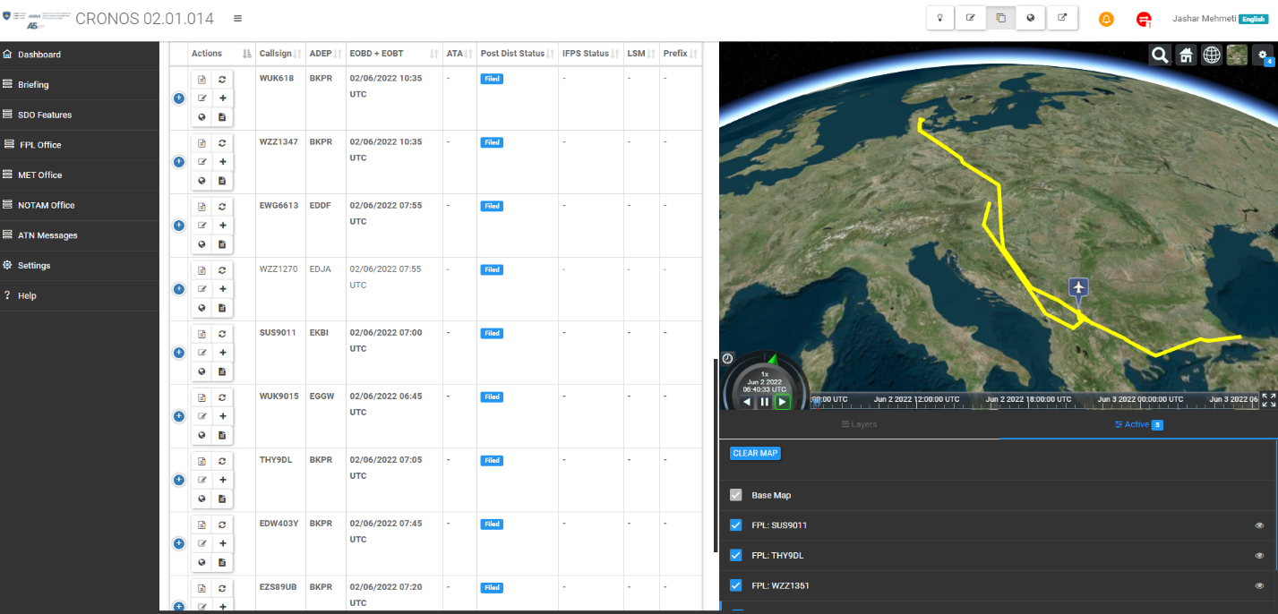Click the orange notification bell icon
This screenshot has width=1278, height=614.
(x=1106, y=19)
